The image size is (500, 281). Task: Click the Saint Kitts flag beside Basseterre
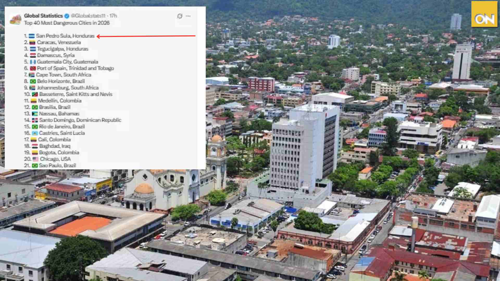click(x=35, y=94)
